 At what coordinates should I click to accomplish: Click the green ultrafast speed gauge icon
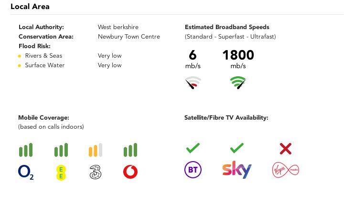pyautogui.click(x=238, y=83)
